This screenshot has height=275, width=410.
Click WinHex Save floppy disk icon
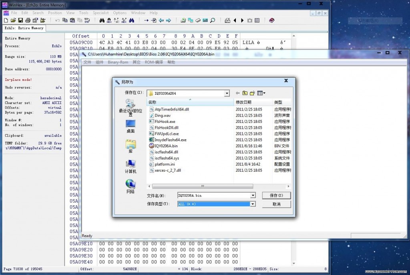point(20,20)
